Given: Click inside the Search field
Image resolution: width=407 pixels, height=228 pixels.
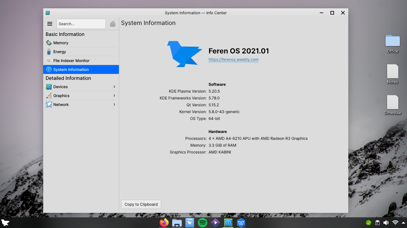Looking at the screenshot, I should click(81, 24).
